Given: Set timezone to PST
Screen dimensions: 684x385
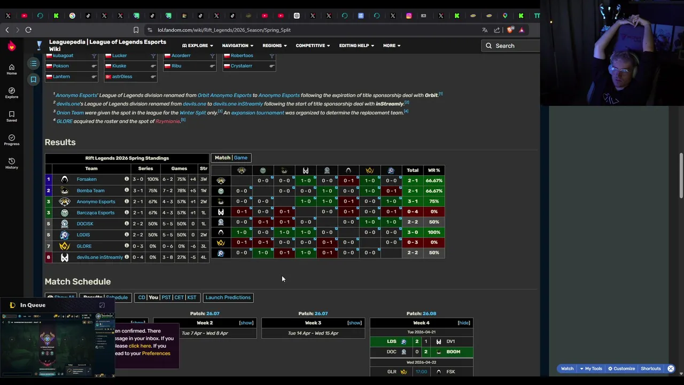Looking at the screenshot, I should (166, 297).
